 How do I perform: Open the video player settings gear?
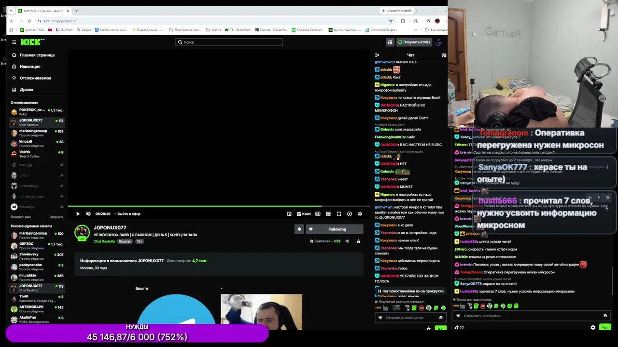pyautogui.click(x=360, y=214)
